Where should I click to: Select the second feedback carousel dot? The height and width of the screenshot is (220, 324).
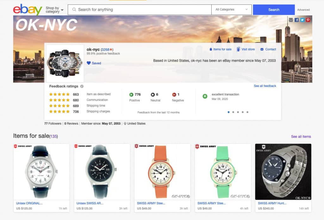233,112
